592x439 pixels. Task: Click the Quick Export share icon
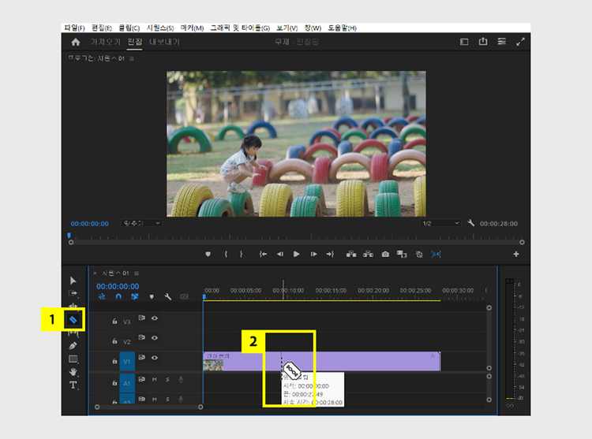coord(483,42)
